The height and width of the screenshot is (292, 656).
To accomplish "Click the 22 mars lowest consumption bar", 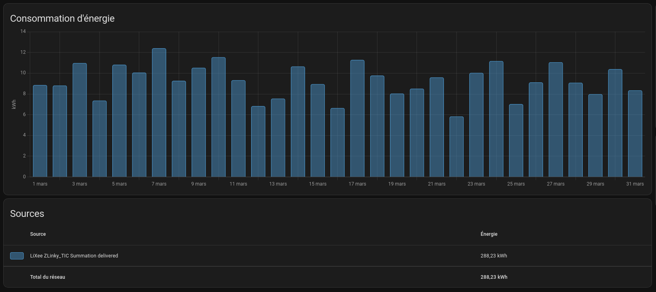I will [x=456, y=147].
